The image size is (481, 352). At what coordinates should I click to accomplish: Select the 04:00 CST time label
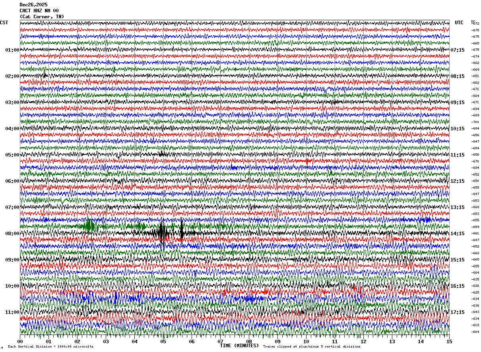(12, 129)
